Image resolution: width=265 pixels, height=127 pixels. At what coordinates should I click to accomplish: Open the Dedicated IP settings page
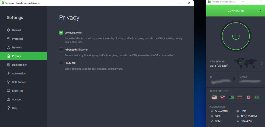click(x=19, y=65)
